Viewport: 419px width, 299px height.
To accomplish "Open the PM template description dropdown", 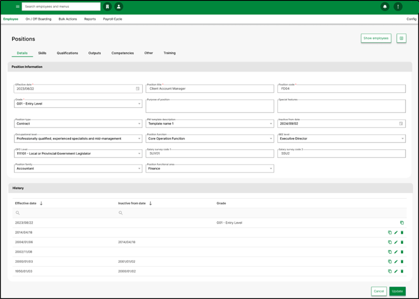I will (209, 124).
